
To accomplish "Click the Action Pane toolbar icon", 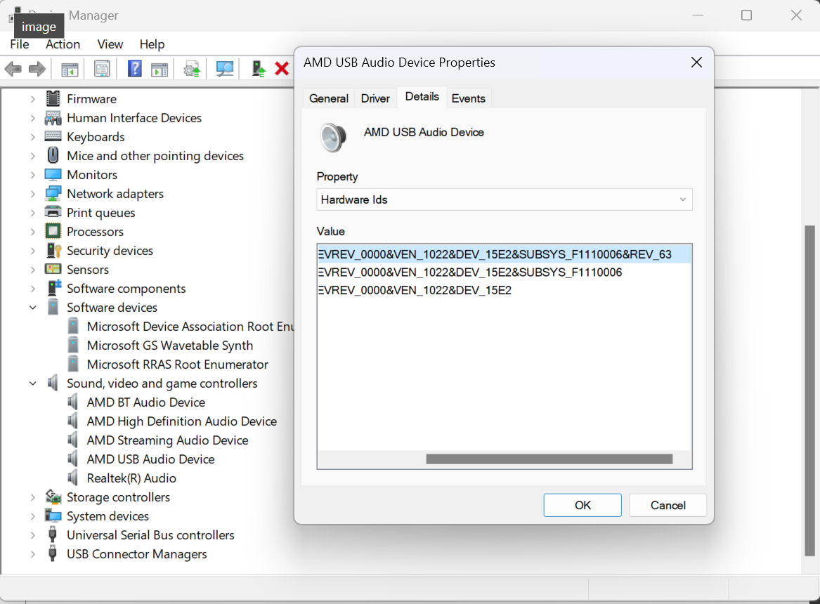I will tap(160, 68).
